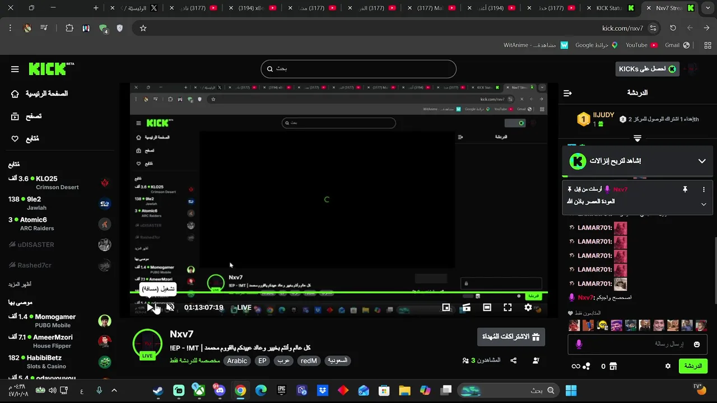Reload the Kick page
The width and height of the screenshot is (717, 403).
673,28
